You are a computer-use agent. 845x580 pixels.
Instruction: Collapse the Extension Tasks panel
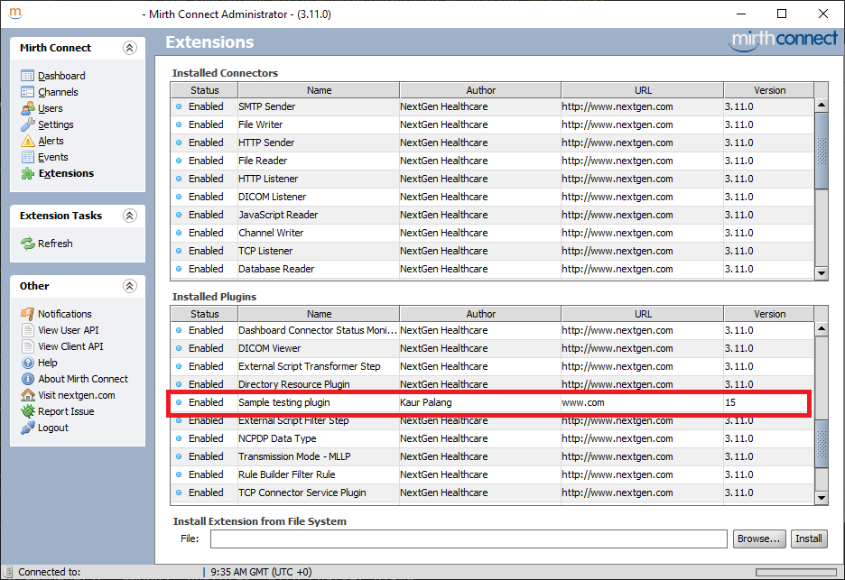129,216
